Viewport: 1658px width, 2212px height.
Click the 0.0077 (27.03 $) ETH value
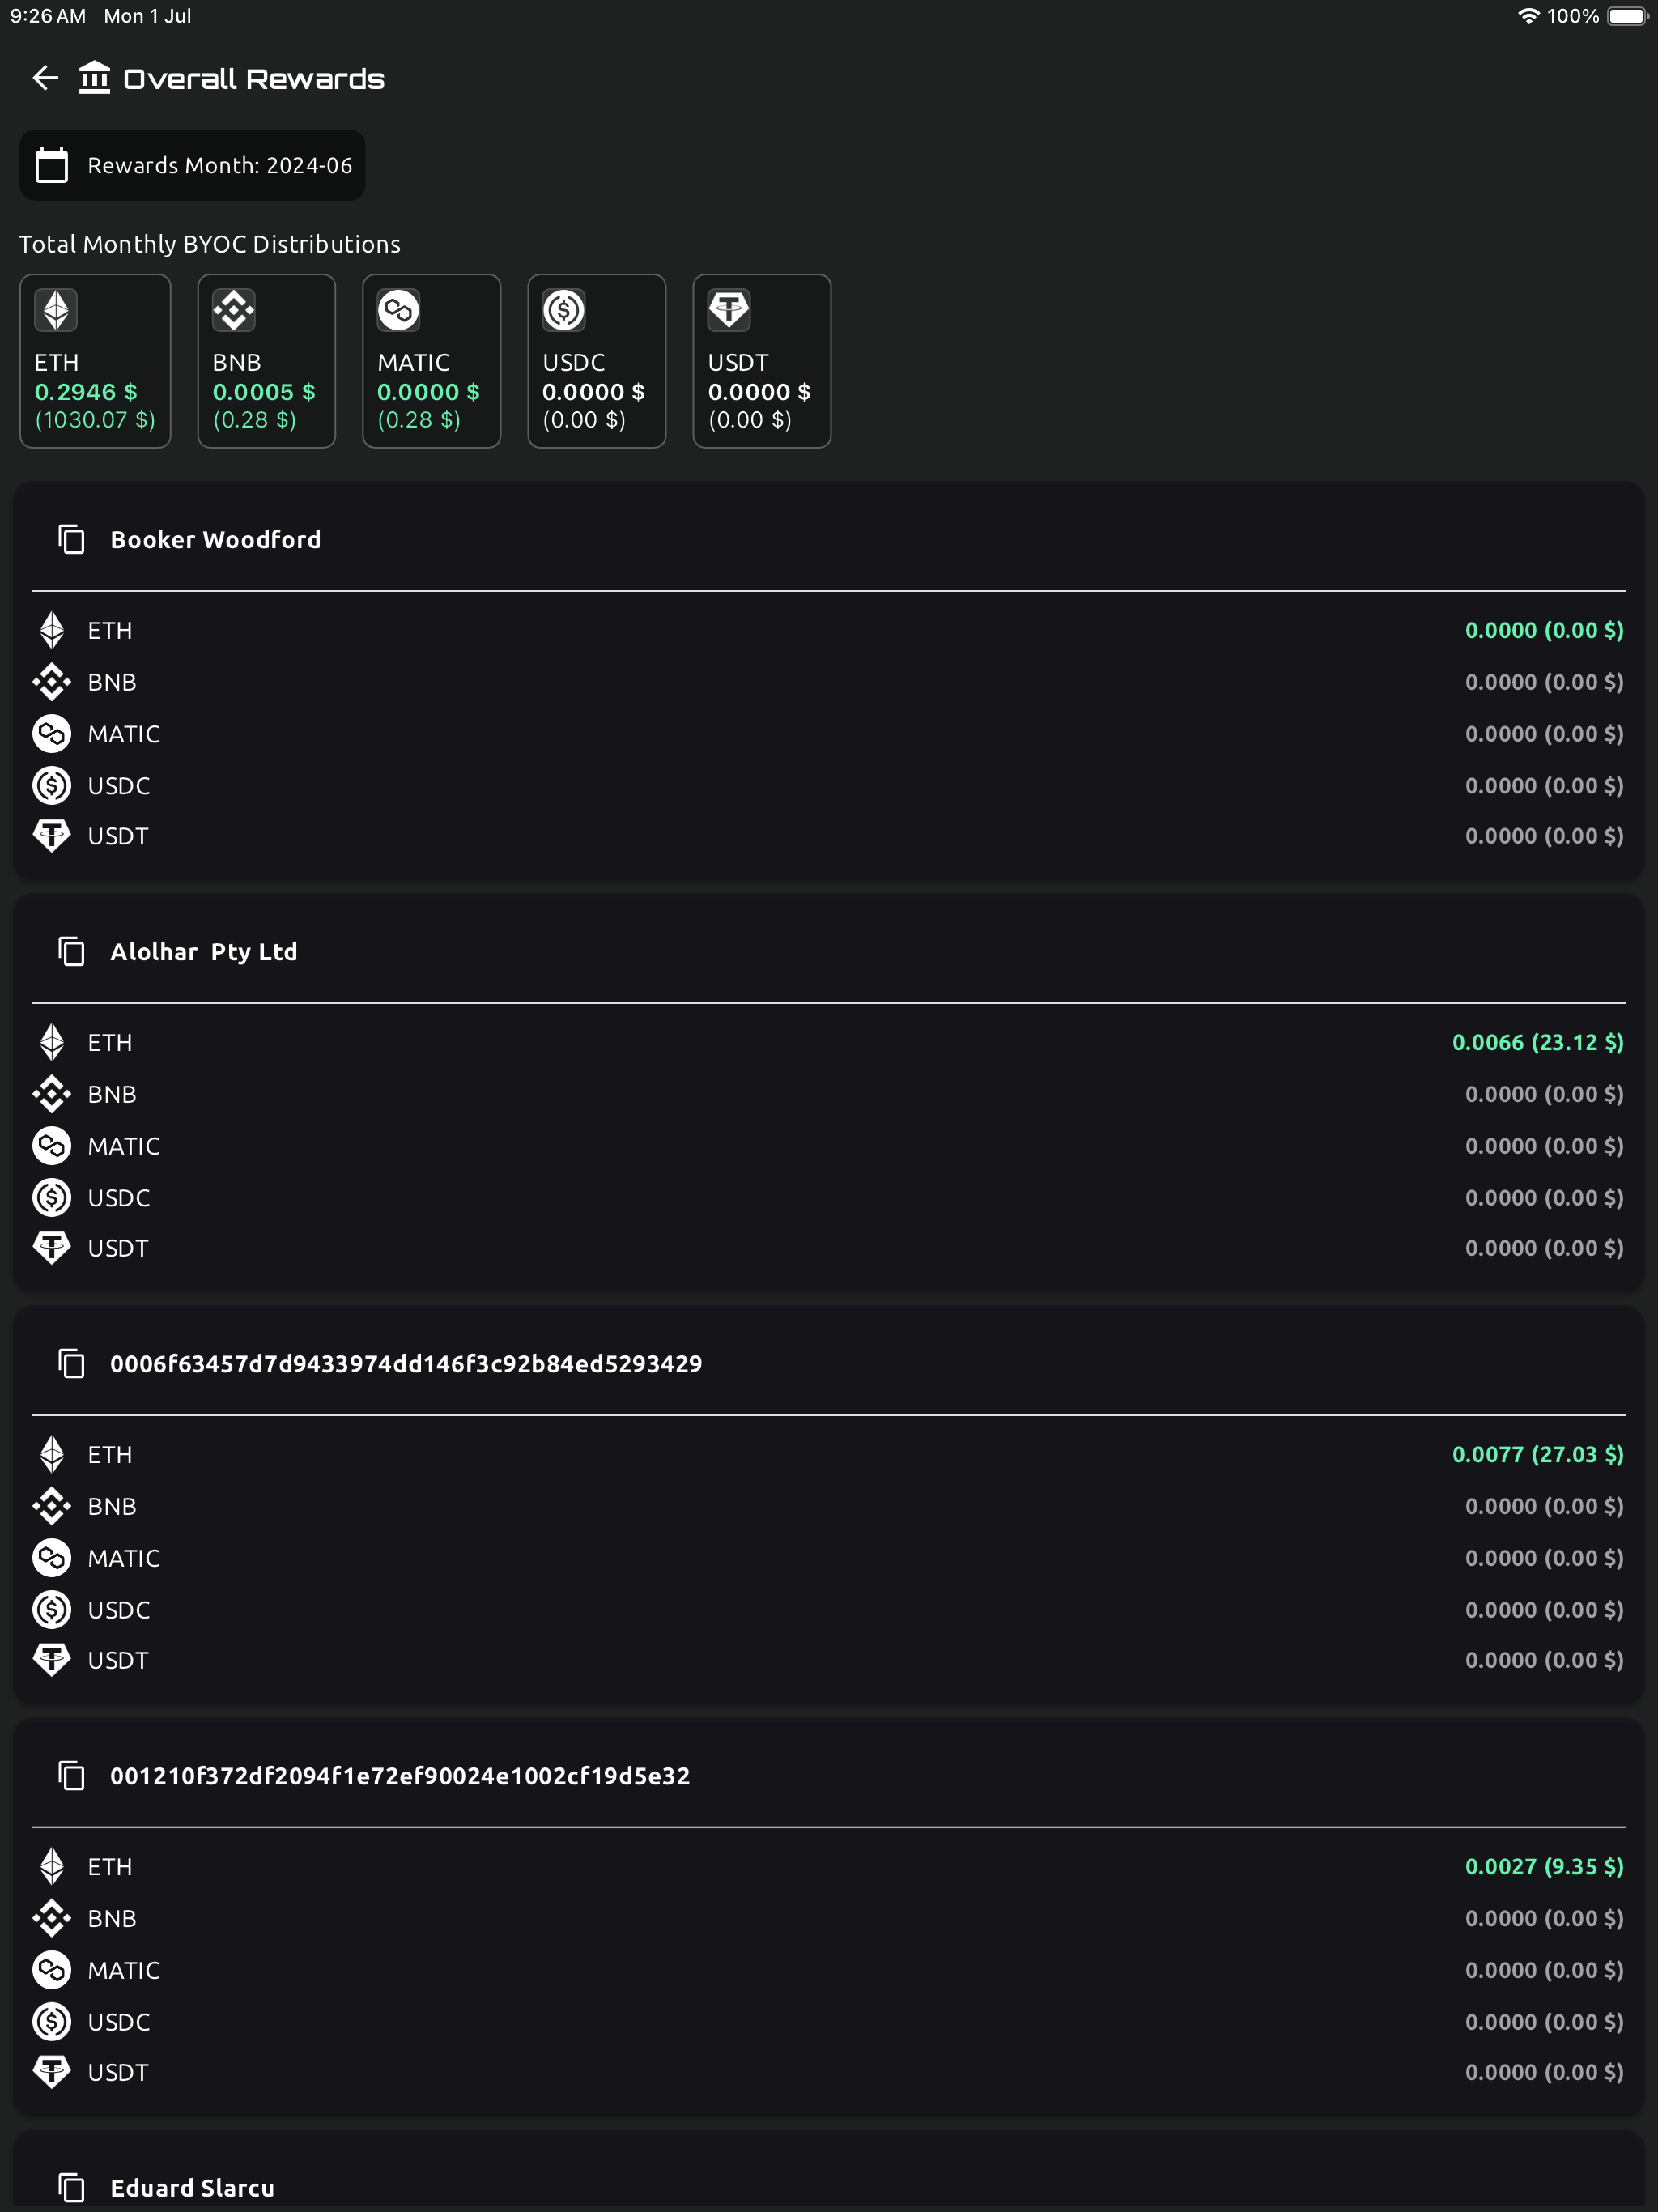pyautogui.click(x=1538, y=1454)
